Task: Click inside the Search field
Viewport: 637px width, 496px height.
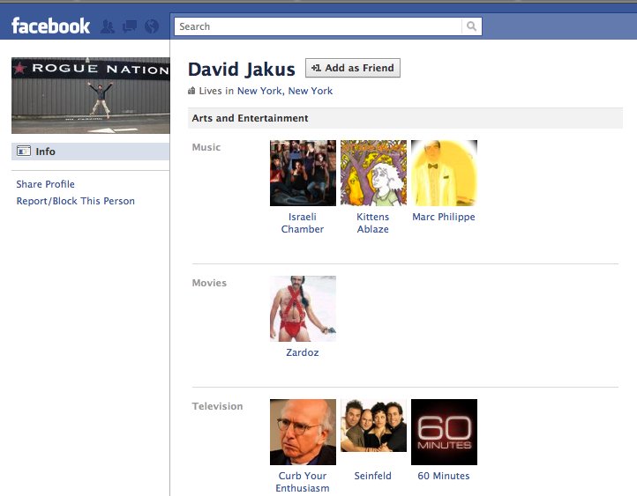Action: click(318, 26)
